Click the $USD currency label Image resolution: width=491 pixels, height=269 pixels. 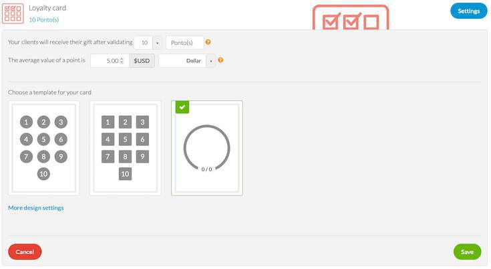142,61
